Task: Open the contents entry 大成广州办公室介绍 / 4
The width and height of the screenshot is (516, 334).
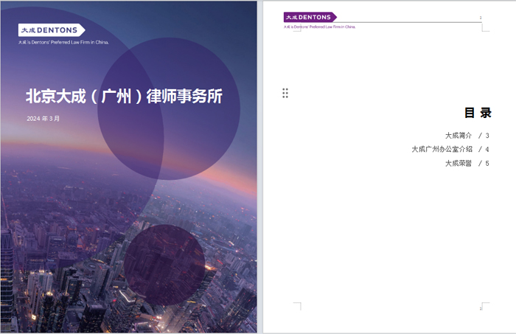Action: [450, 149]
